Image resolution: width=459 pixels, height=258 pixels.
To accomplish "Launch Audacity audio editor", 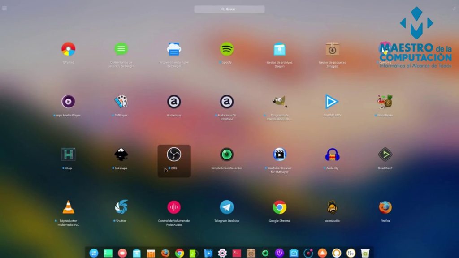I will (x=332, y=155).
